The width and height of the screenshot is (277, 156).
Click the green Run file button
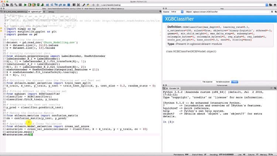pyautogui.click(x=24, y=5)
